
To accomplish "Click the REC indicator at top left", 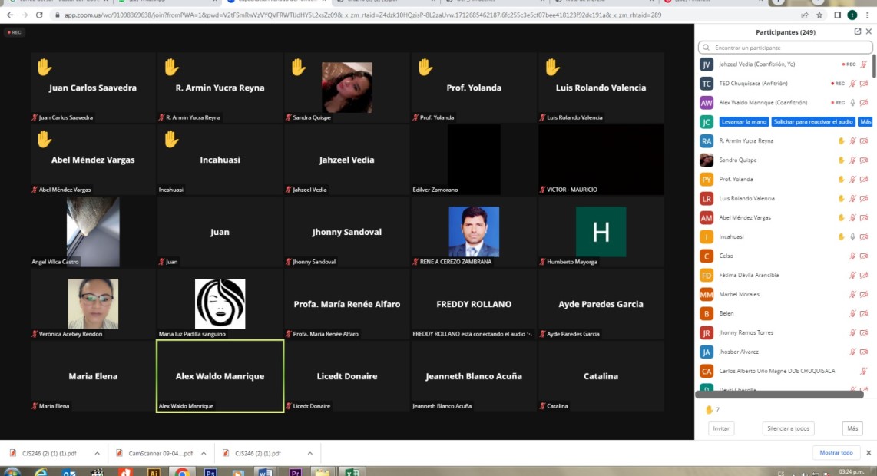I will point(15,33).
